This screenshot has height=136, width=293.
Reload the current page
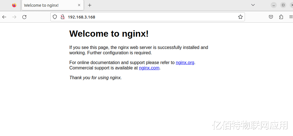[24, 17]
